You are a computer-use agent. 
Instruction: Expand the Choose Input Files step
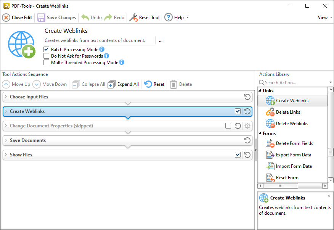(x=6, y=97)
